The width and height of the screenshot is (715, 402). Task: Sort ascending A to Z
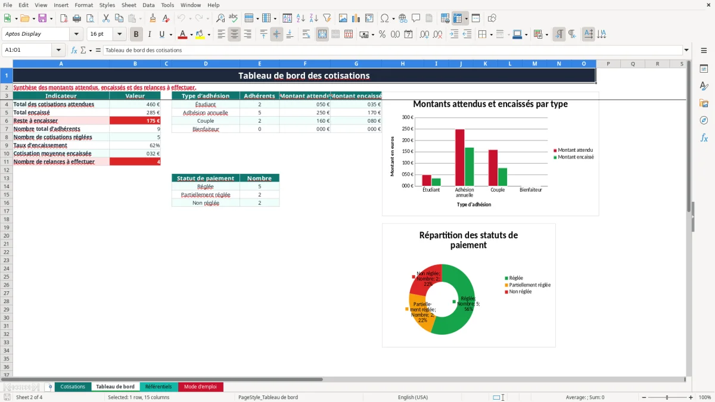pos(300,18)
